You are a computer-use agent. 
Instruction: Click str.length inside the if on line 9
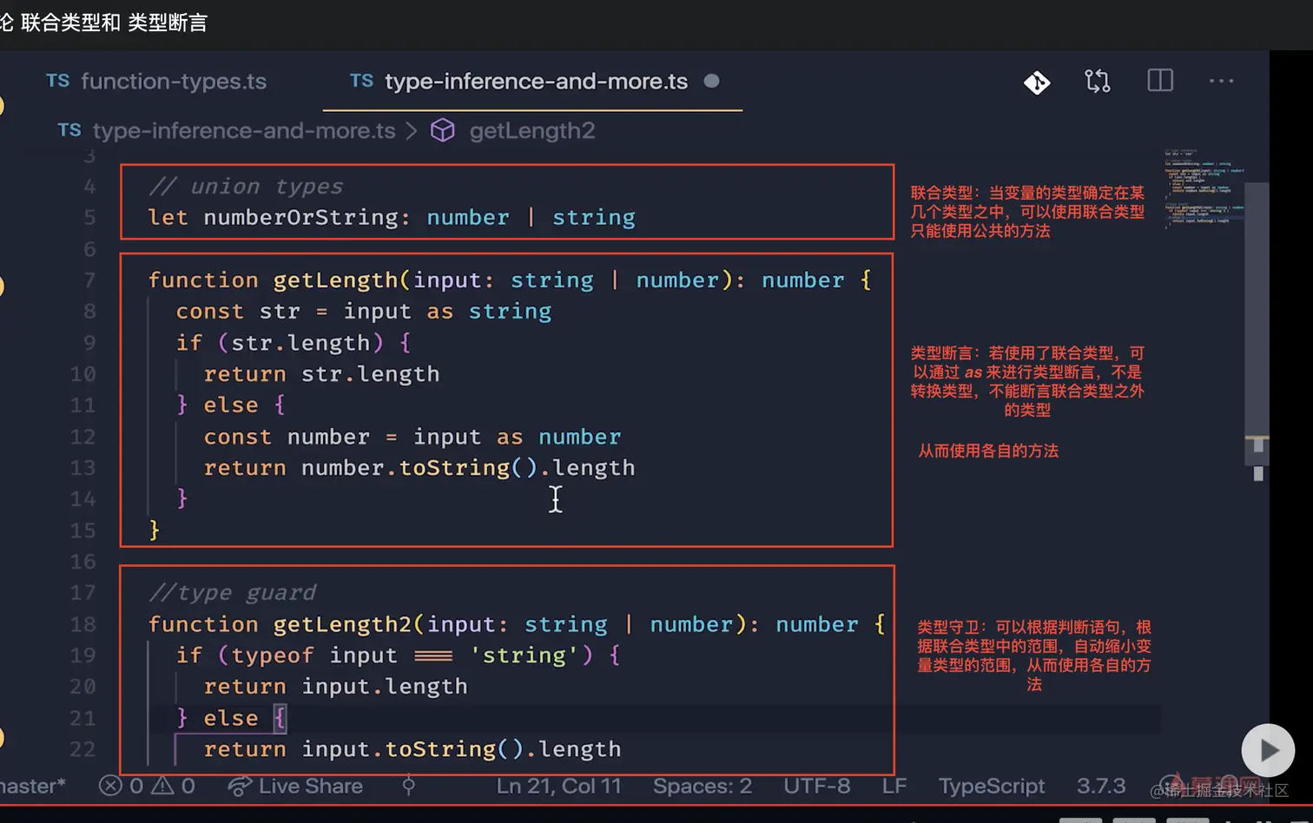[x=300, y=343]
